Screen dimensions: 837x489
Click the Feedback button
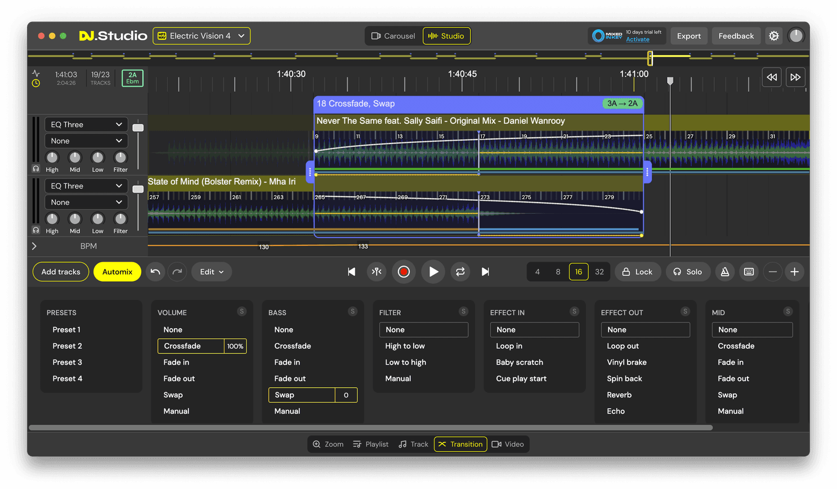point(736,36)
